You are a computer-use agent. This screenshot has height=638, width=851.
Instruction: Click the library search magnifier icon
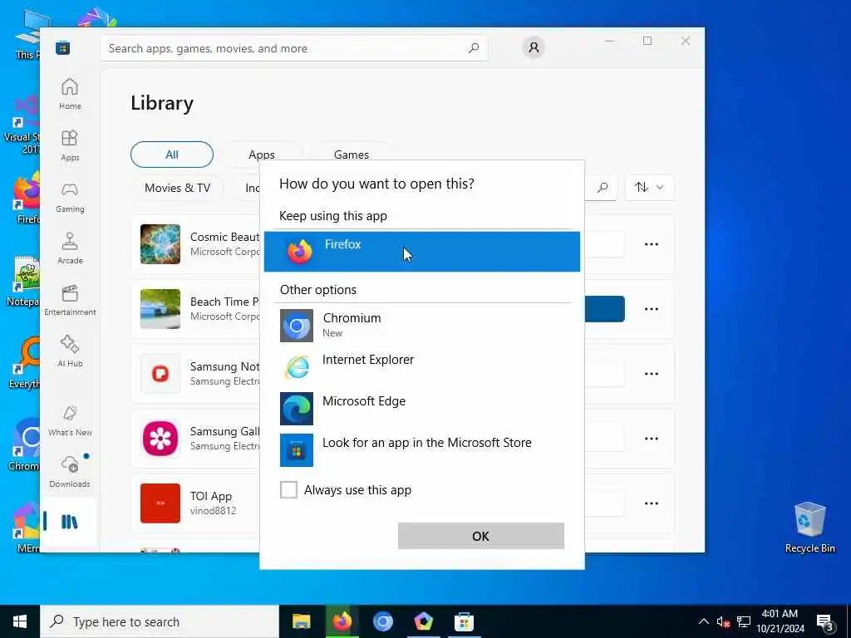[x=603, y=188]
